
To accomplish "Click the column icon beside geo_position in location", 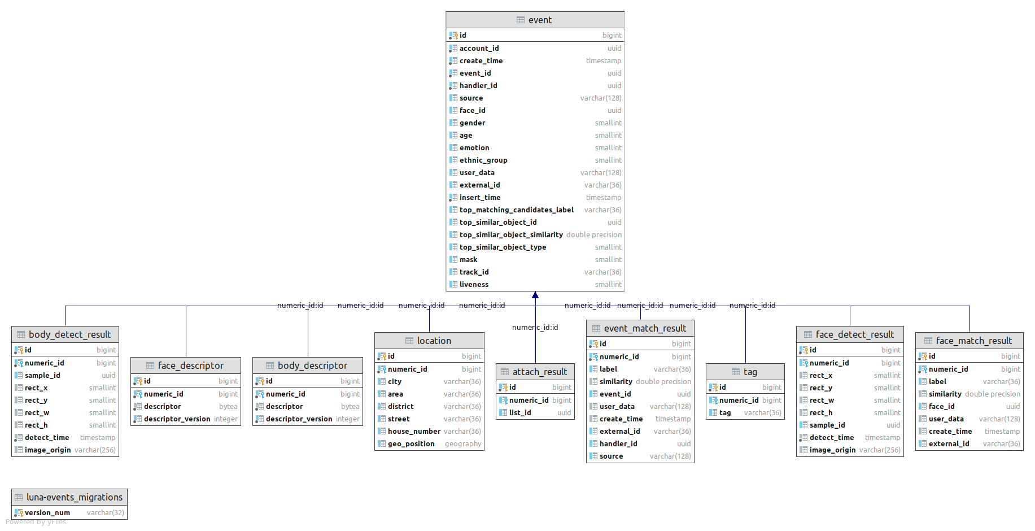I will point(382,443).
